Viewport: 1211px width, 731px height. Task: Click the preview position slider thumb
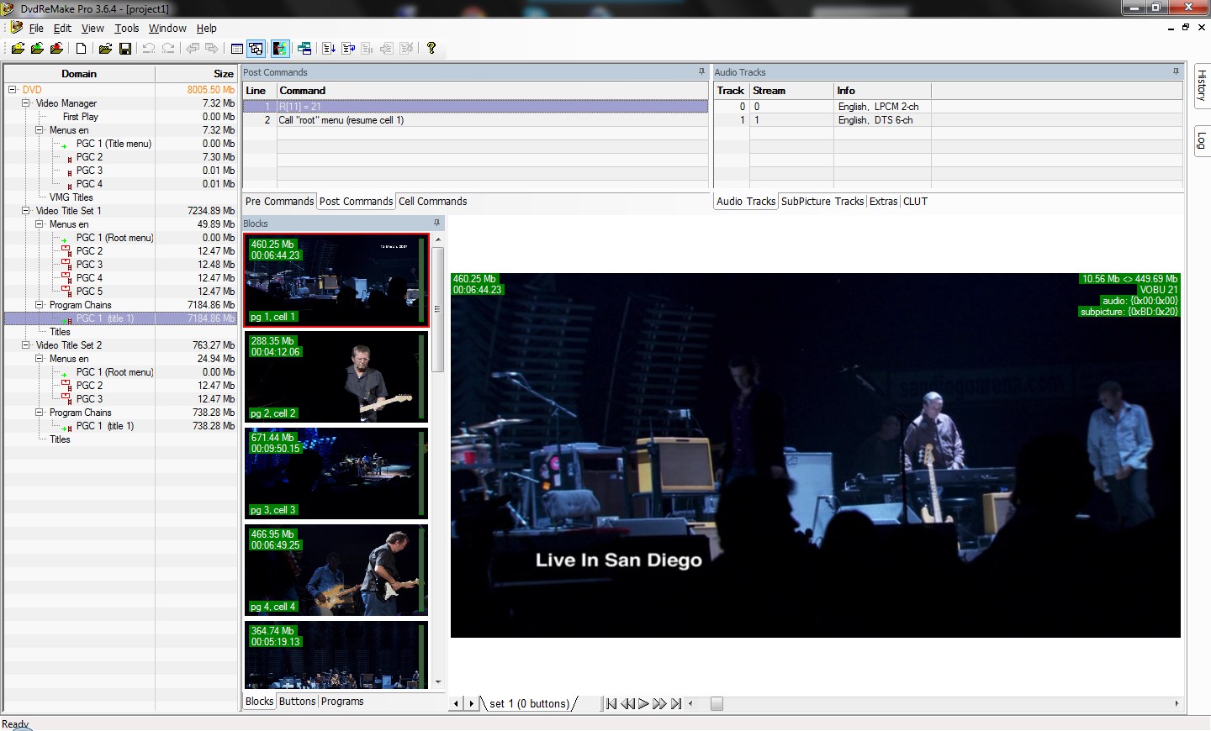[717, 704]
